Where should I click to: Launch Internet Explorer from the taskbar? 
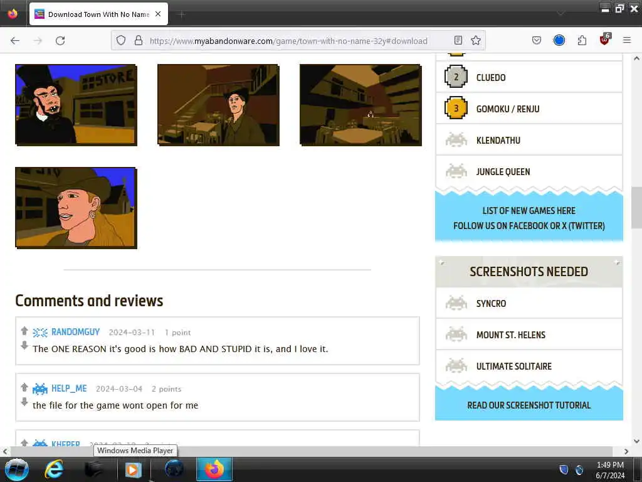point(54,469)
